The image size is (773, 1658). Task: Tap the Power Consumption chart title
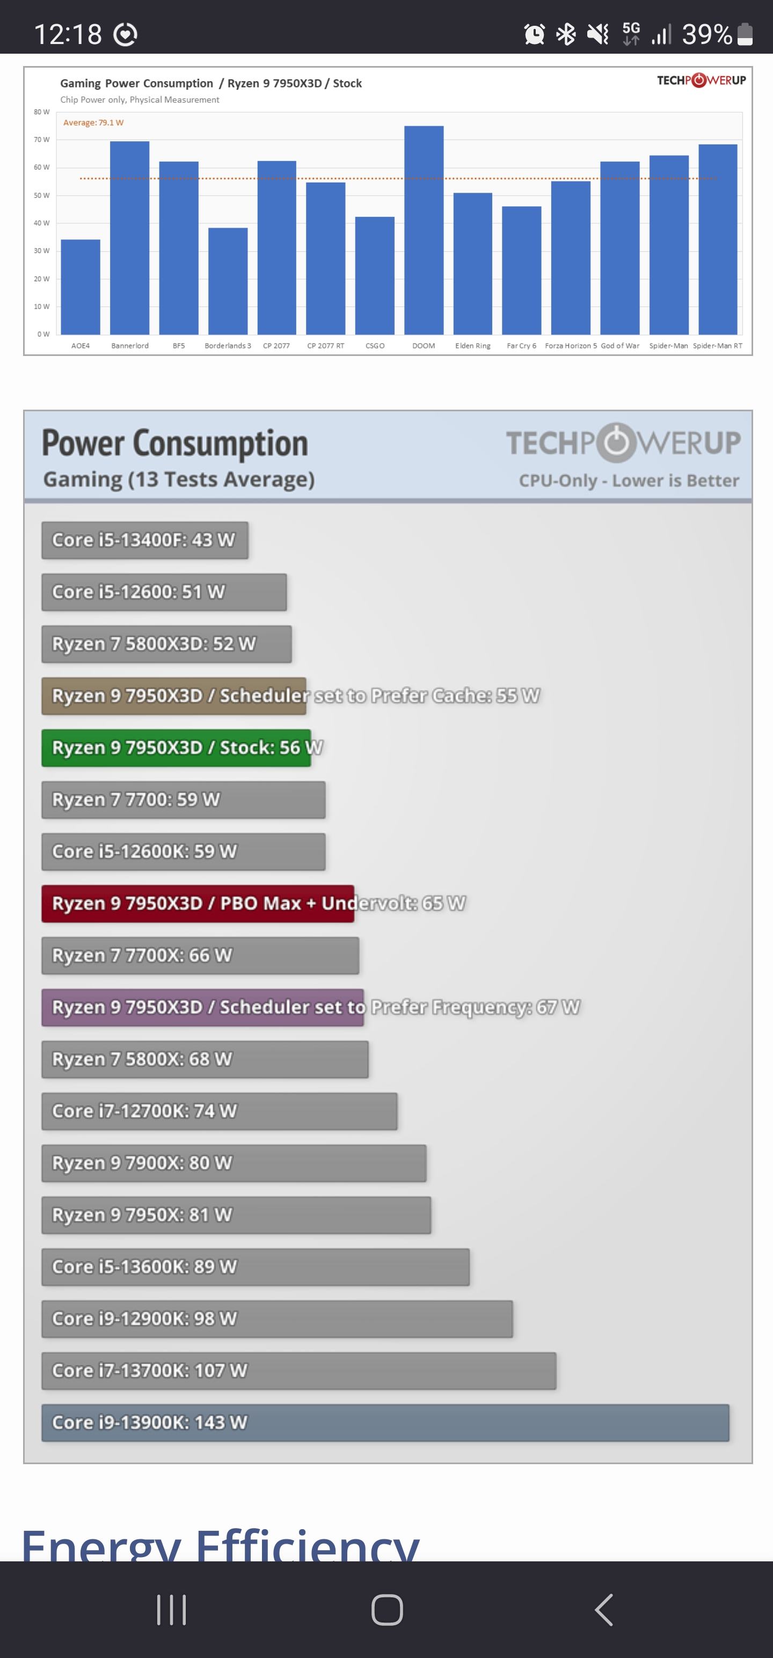point(175,443)
